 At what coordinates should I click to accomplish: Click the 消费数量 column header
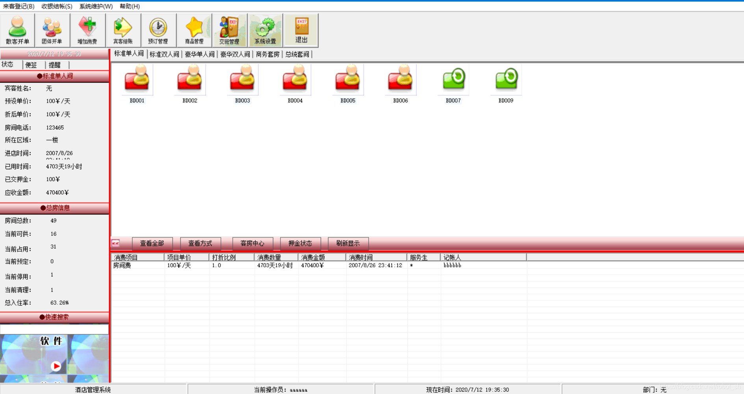click(276, 257)
